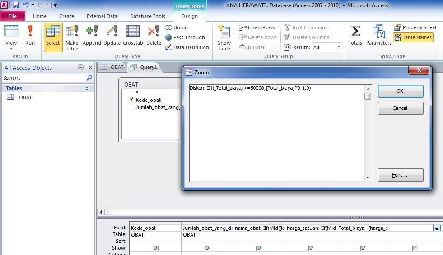Collapse the navigation pane with shutter arrows
Image resolution: width=443 pixels, height=255 pixels.
pos(90,68)
